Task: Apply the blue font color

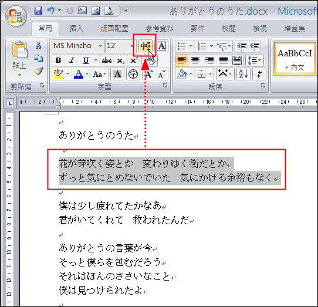Action: [79, 74]
